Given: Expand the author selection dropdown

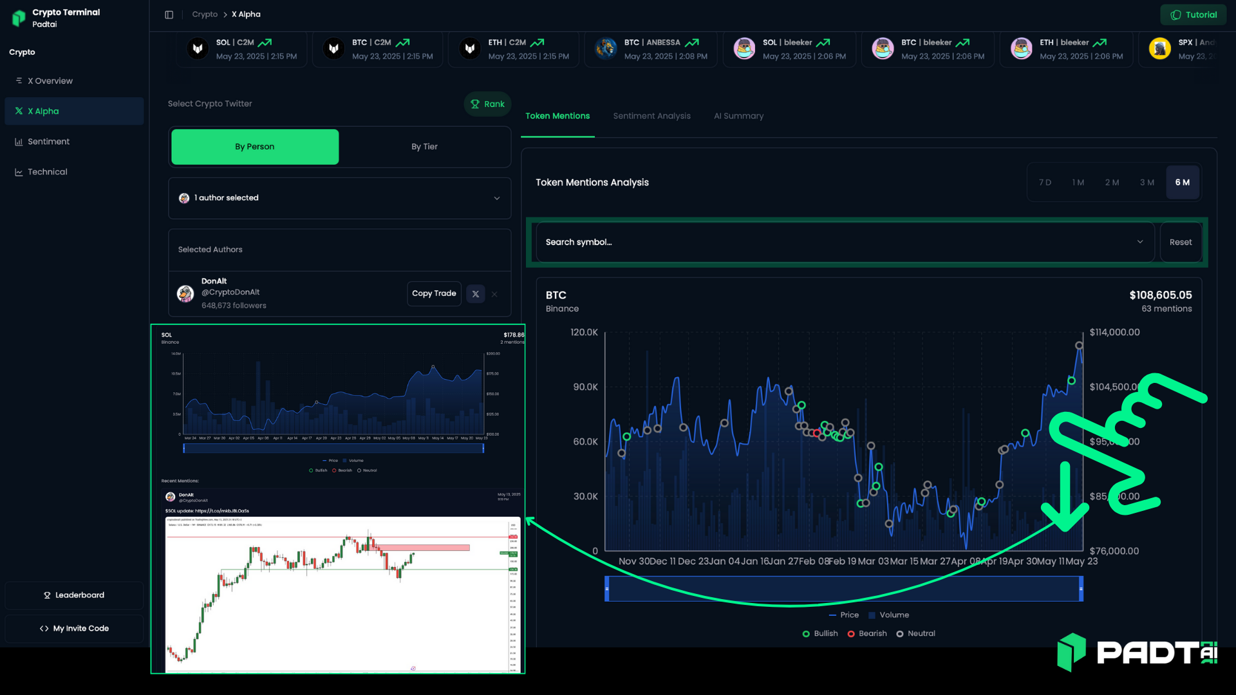Looking at the screenshot, I should [x=496, y=198].
